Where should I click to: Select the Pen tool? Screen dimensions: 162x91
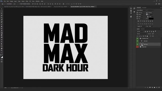2,39
